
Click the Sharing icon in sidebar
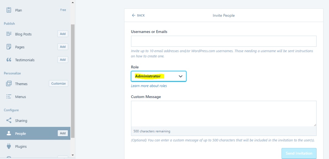point(9,120)
